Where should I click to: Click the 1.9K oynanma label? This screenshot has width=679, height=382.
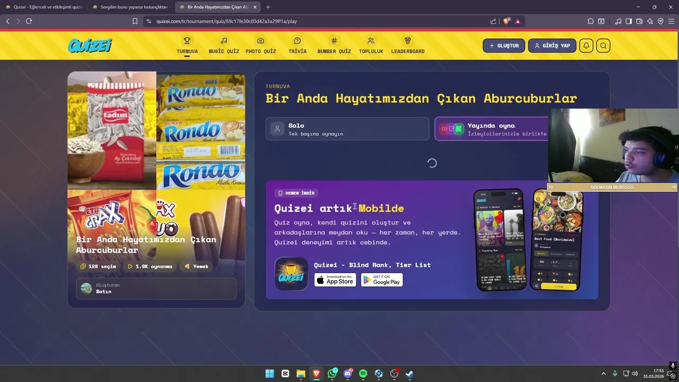(150, 266)
